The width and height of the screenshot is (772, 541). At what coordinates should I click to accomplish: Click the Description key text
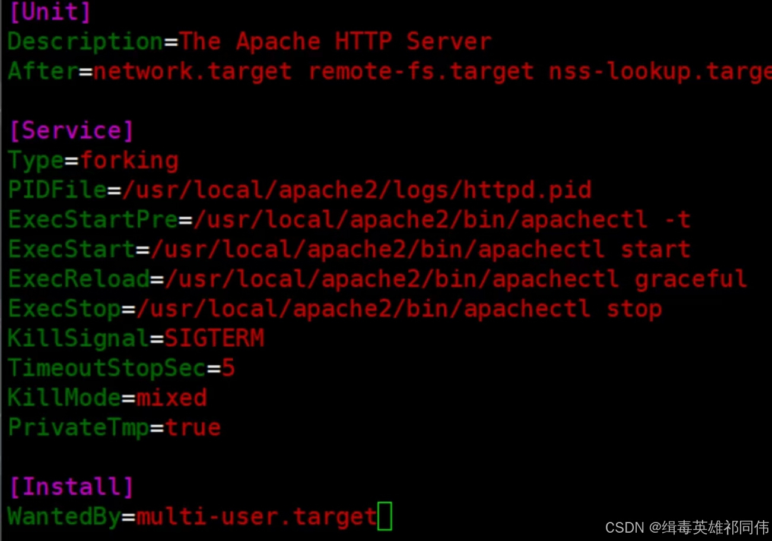(85, 42)
